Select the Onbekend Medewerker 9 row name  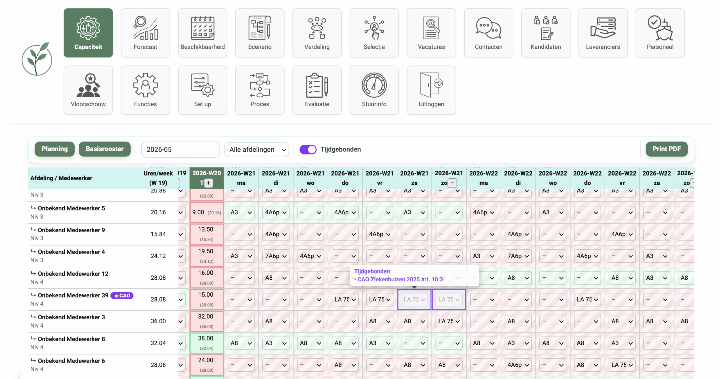tap(71, 230)
